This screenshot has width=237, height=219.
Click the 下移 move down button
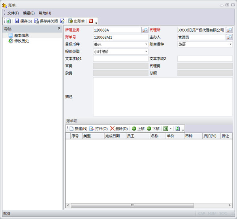[153, 129]
